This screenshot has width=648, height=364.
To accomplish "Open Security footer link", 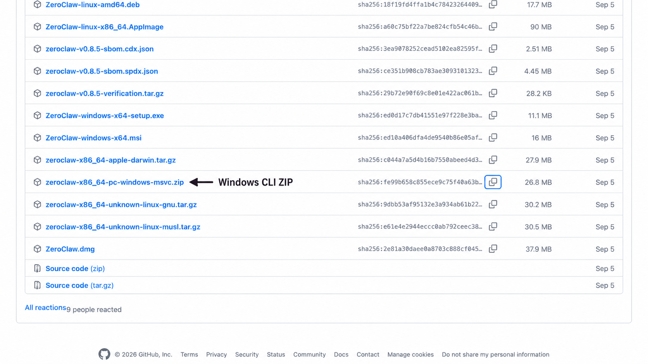I will (x=247, y=354).
